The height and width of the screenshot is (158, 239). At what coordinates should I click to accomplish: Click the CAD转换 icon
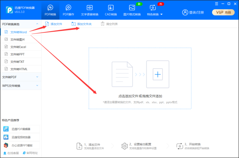pos(111,7)
